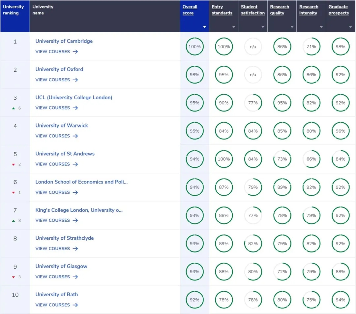Open the UCL (University College London) link
The height and width of the screenshot is (314, 356).
click(74, 98)
